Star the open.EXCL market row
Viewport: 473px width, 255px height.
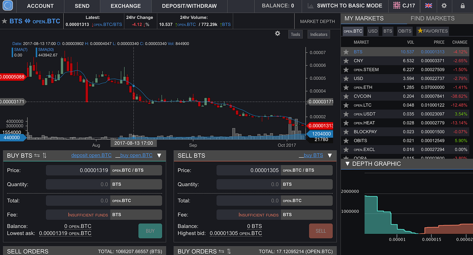tap(346, 150)
